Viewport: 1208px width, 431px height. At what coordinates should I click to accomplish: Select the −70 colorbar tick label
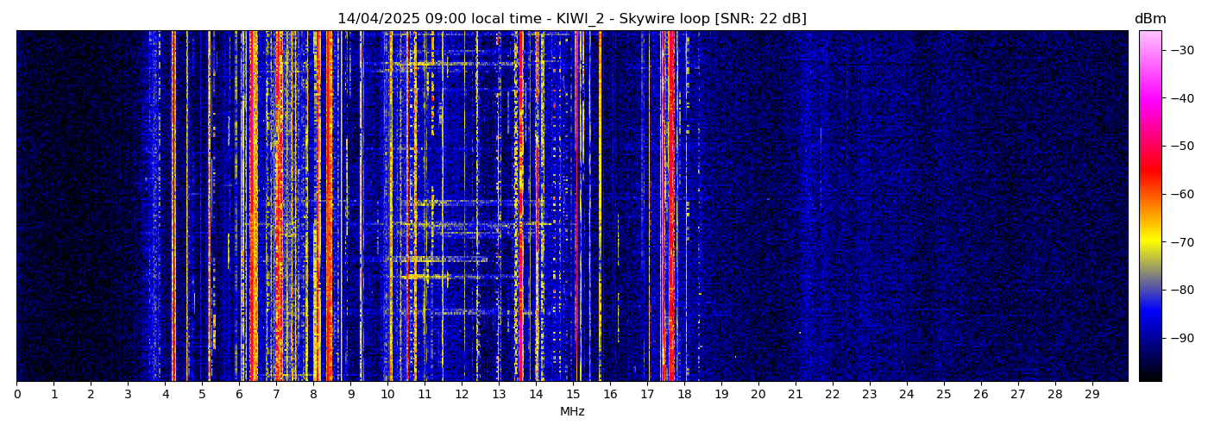(1180, 242)
